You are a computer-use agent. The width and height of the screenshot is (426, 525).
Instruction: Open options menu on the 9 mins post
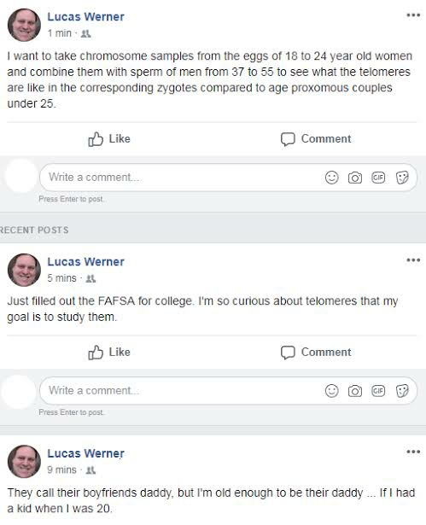coord(413,452)
